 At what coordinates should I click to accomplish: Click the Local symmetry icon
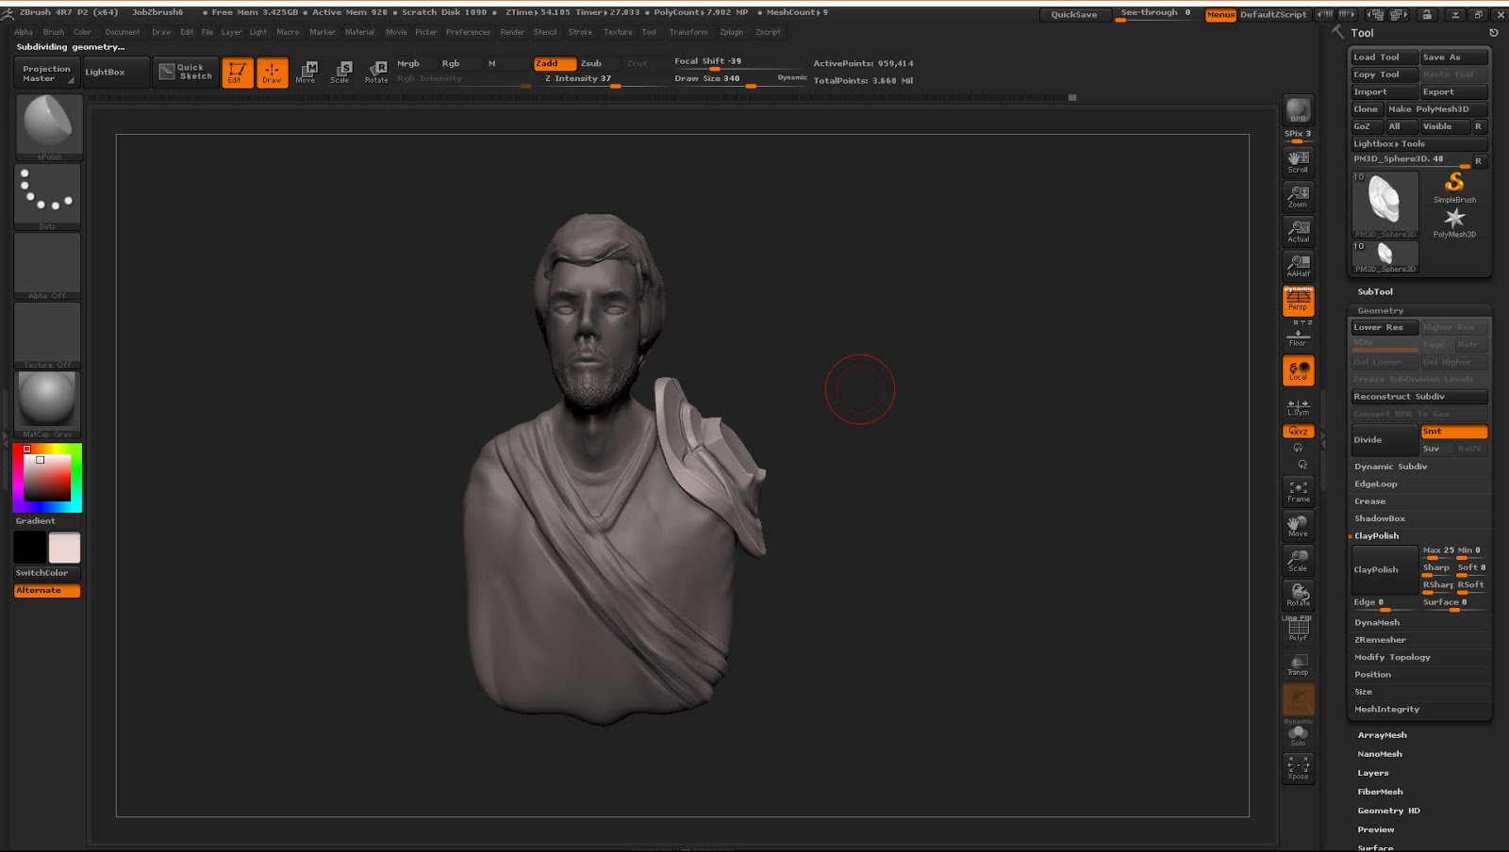coord(1298,370)
